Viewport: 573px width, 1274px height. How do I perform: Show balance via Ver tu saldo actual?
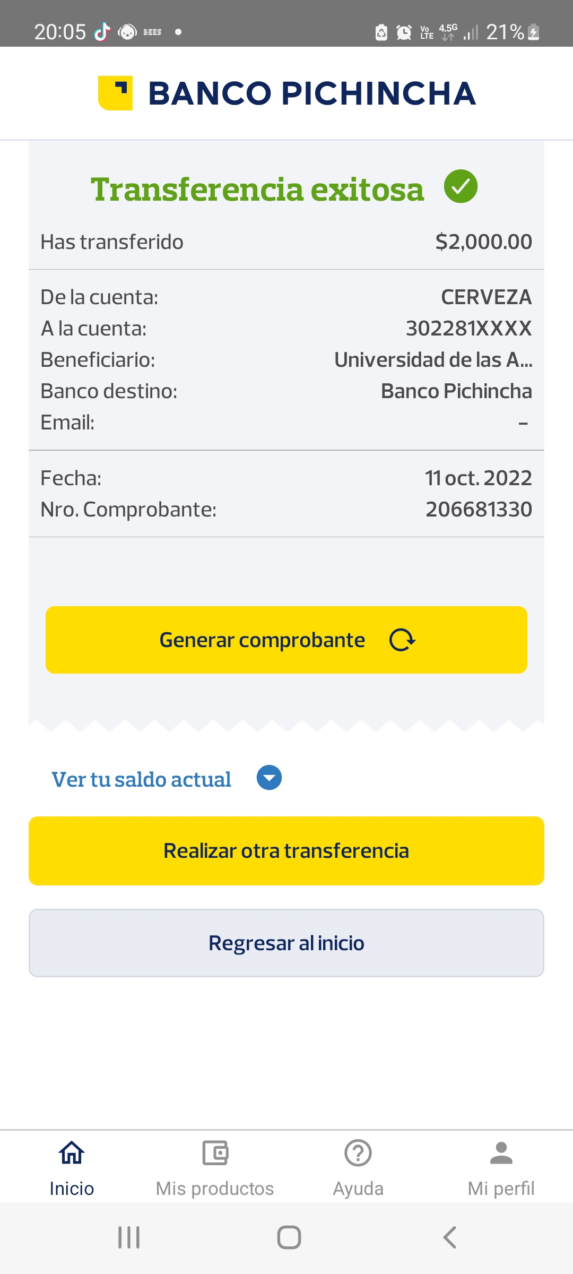[141, 779]
